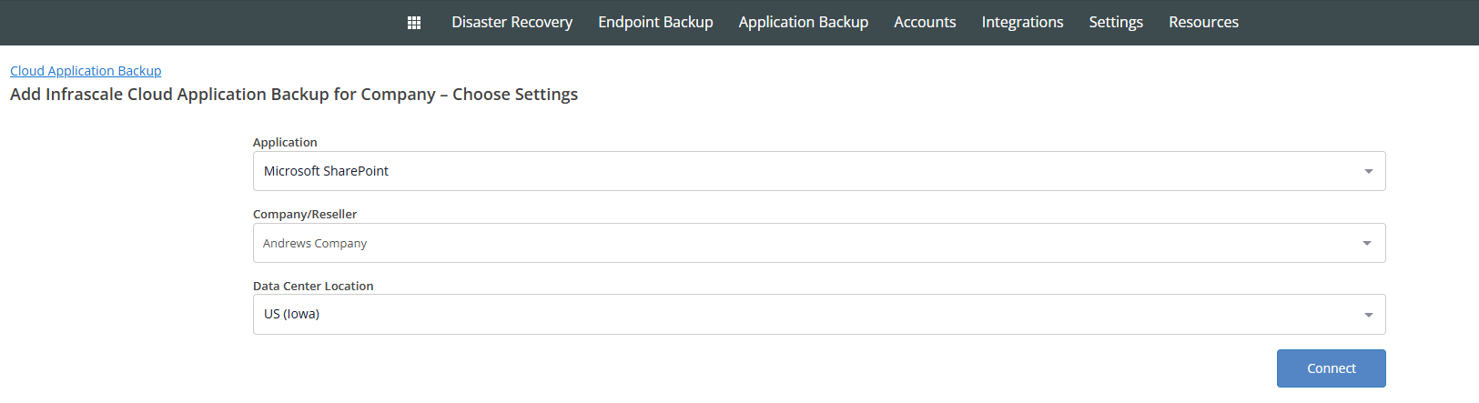1479x403 pixels.
Task: Open the Disaster Recovery menu
Action: [x=512, y=22]
